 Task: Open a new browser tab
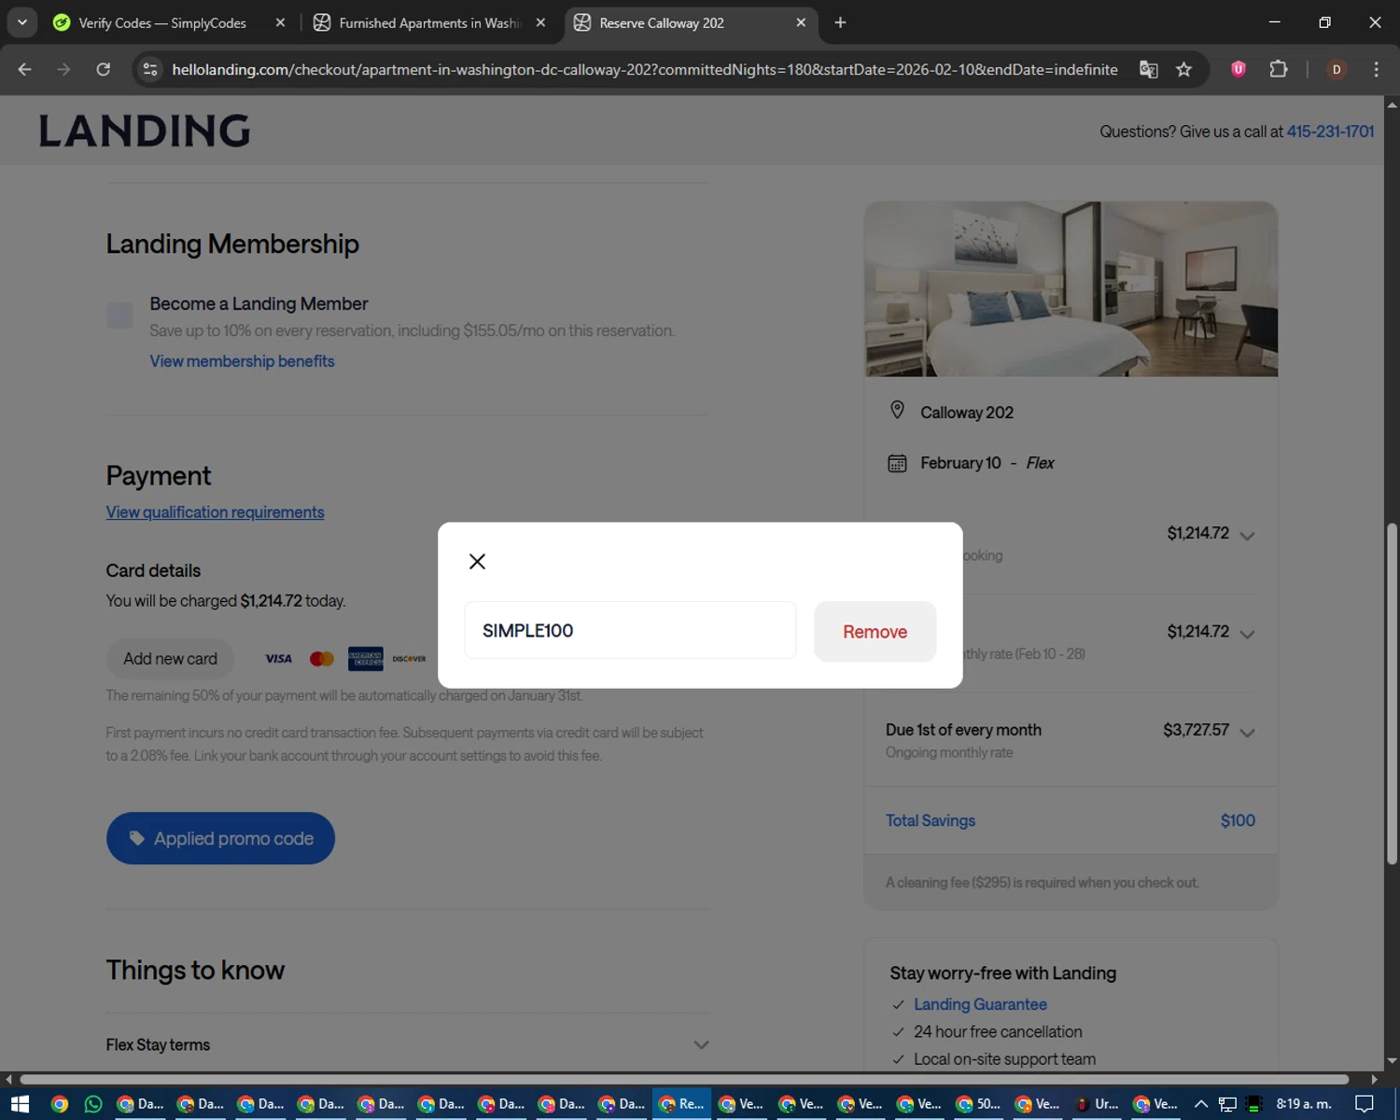840,22
